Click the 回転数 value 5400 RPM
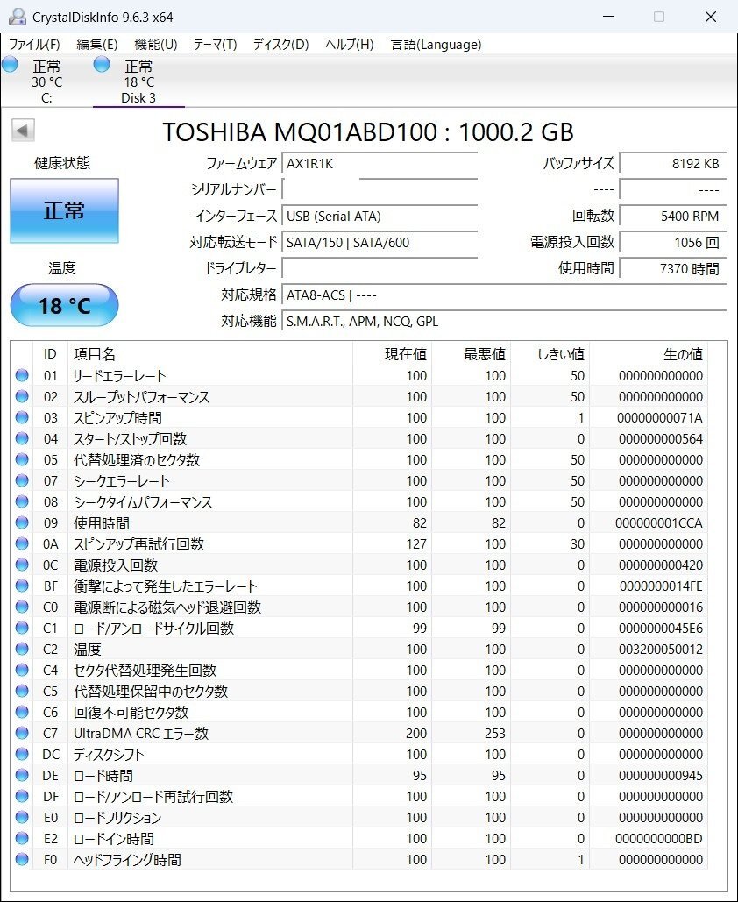 (x=673, y=217)
